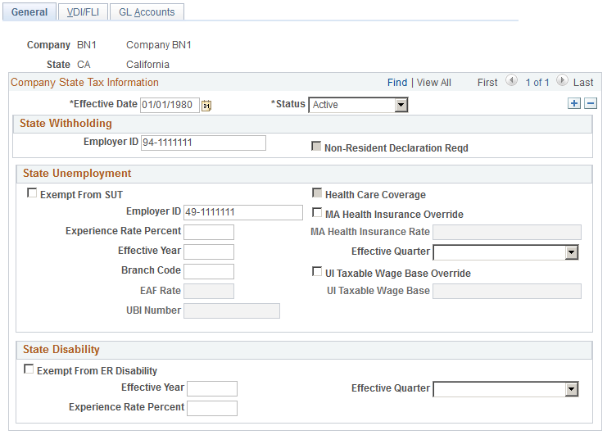The width and height of the screenshot is (607, 435).
Task: Toggle Health Care Coverage checkbox
Action: [x=317, y=193]
